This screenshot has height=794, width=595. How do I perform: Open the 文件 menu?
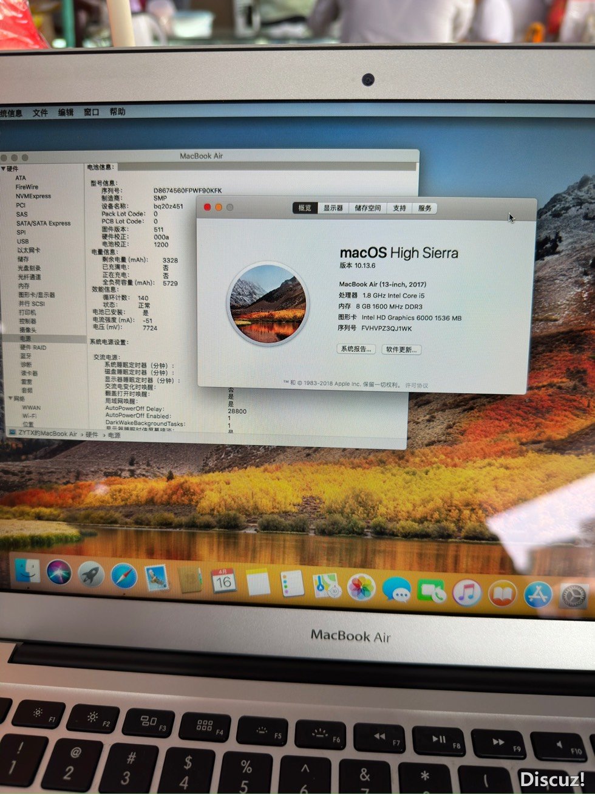click(x=40, y=113)
